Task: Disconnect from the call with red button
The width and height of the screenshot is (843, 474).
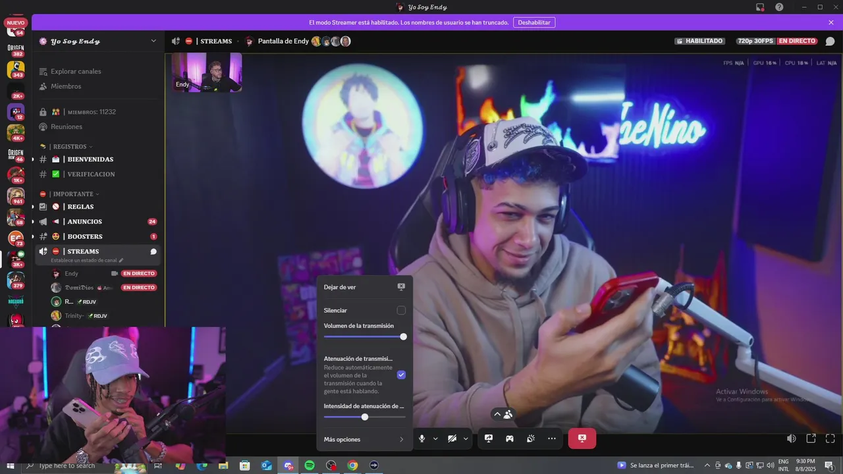Action: [582, 438]
